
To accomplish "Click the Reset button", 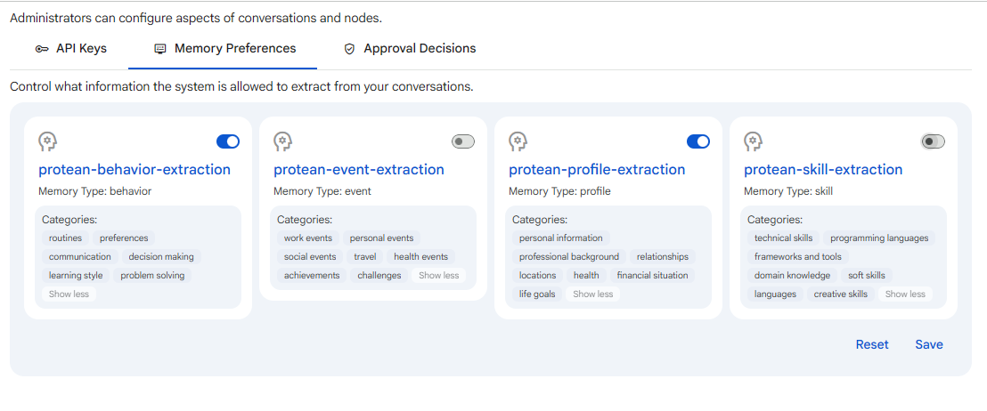I will coord(872,344).
